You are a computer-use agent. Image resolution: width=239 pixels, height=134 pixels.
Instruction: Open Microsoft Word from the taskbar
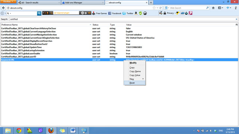click(x=73, y=131)
